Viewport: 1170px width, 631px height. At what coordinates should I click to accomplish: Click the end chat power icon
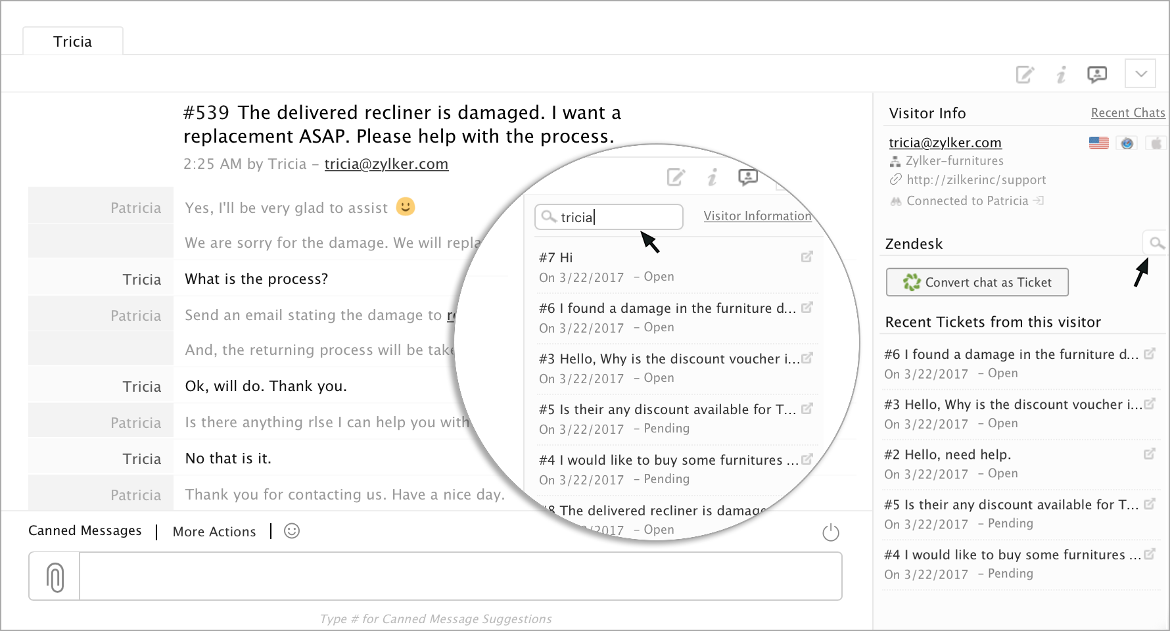[831, 532]
